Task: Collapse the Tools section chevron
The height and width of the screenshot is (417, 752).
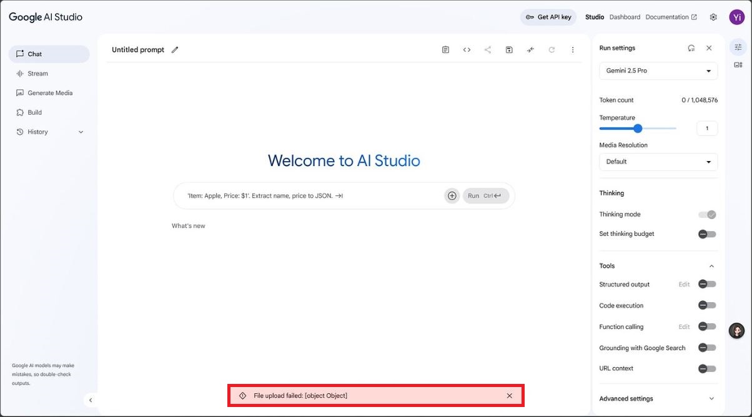Action: 711,266
